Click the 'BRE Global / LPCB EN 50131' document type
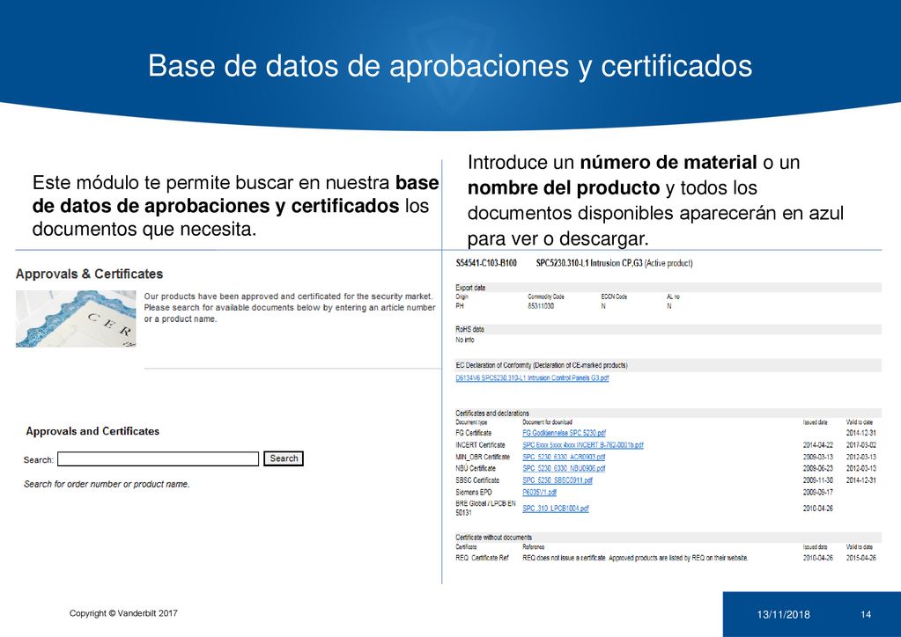 (x=485, y=508)
